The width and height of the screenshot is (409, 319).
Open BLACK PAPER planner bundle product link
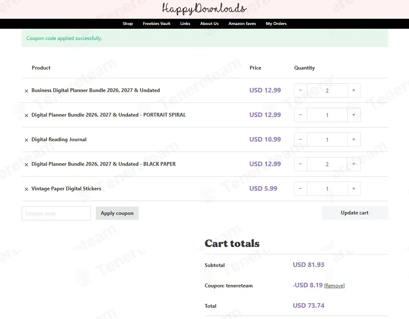[x=104, y=164]
